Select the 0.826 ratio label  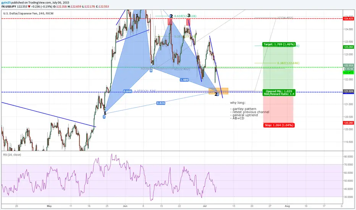click(x=161, y=103)
